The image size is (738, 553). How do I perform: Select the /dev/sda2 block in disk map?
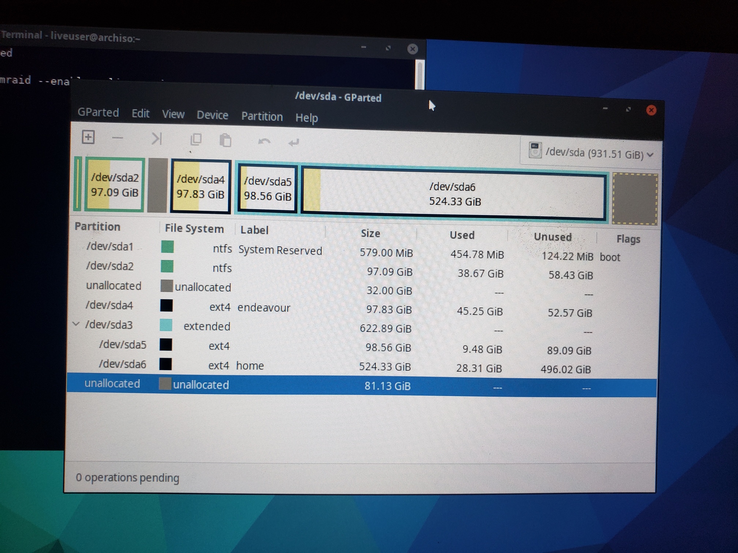(x=115, y=184)
